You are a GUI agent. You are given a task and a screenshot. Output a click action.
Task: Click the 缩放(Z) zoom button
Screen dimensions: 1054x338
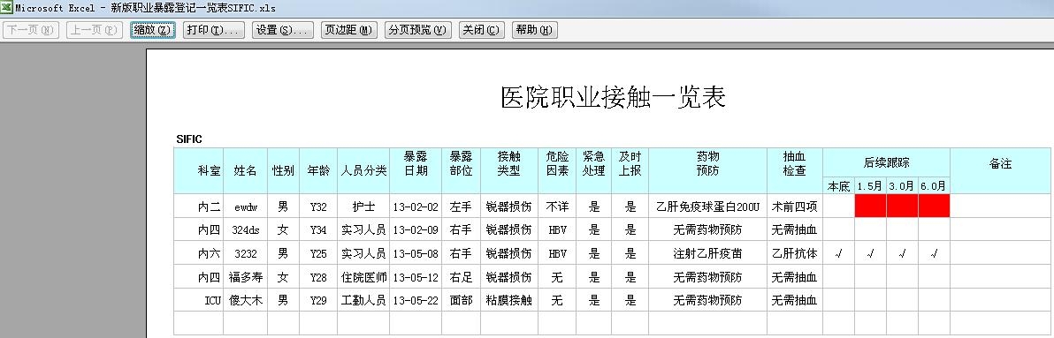[153, 30]
